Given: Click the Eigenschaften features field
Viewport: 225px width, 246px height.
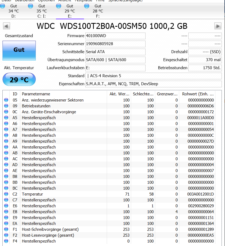Looking at the screenshot, I should [154, 84].
